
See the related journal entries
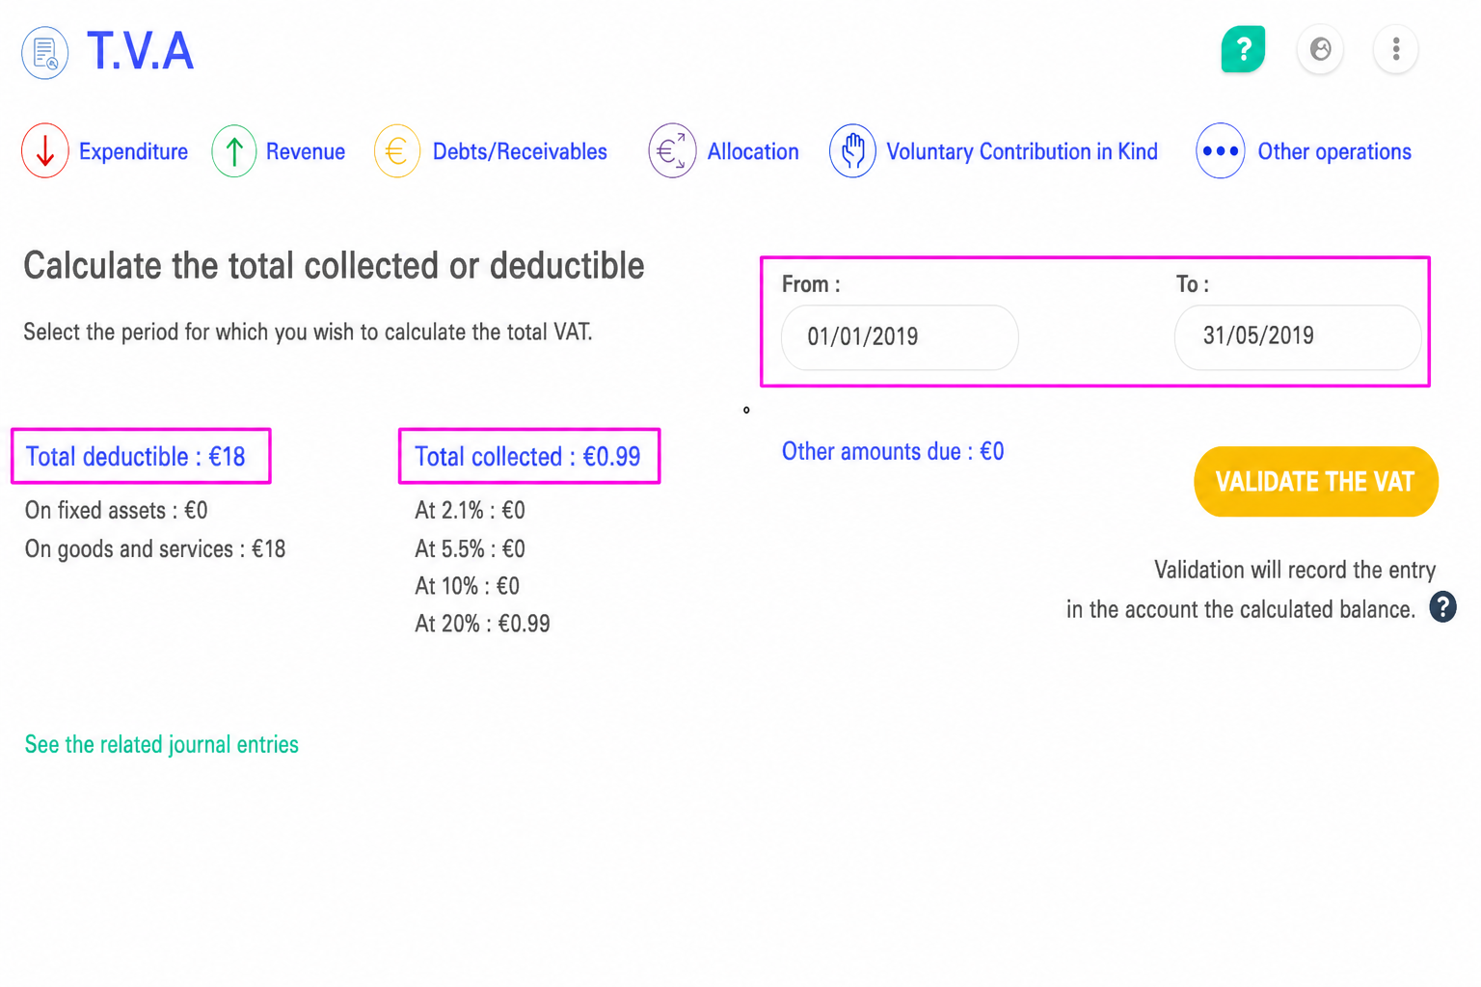pos(162,744)
